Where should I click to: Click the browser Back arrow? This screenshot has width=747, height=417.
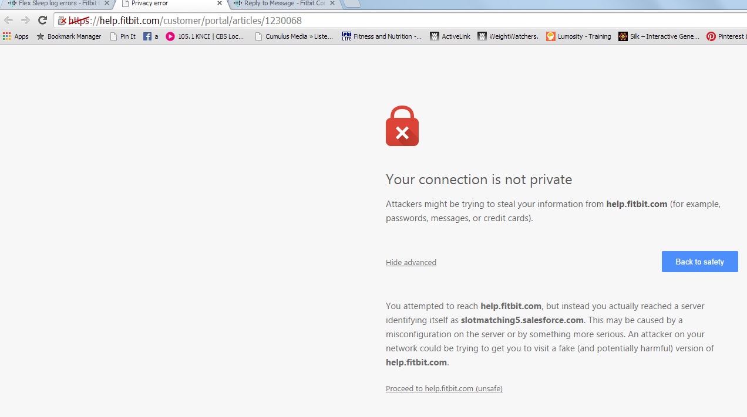tap(9, 21)
